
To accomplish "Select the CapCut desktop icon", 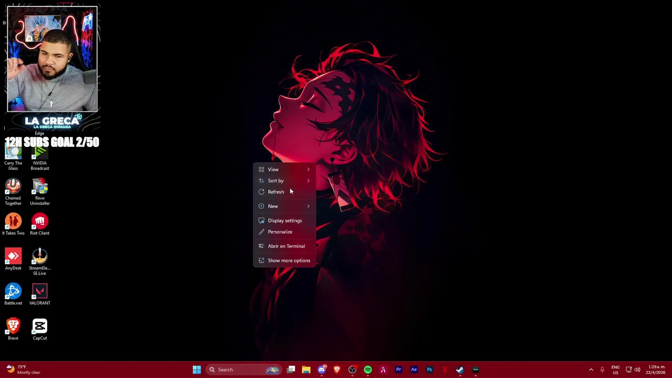I will 40,330.
